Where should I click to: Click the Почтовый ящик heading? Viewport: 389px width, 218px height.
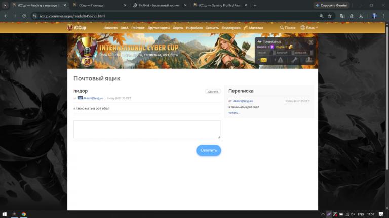[x=97, y=78]
